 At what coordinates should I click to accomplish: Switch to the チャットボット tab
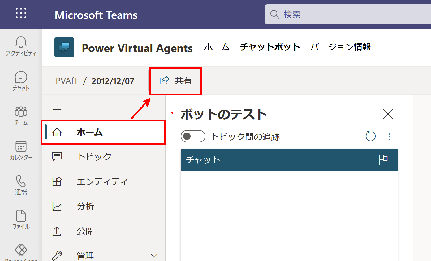point(270,47)
